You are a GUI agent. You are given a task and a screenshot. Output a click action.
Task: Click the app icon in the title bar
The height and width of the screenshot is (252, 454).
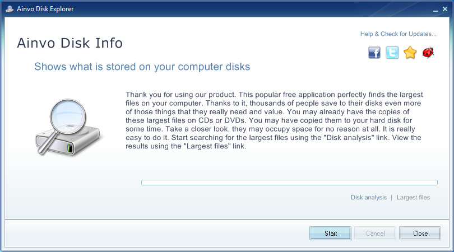(9, 9)
